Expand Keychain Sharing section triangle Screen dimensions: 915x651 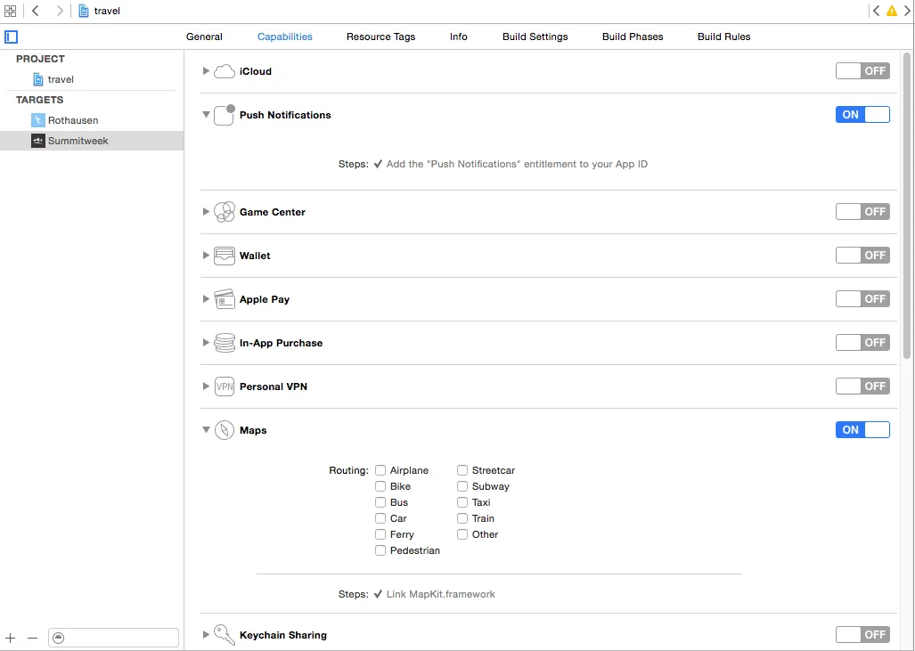206,635
